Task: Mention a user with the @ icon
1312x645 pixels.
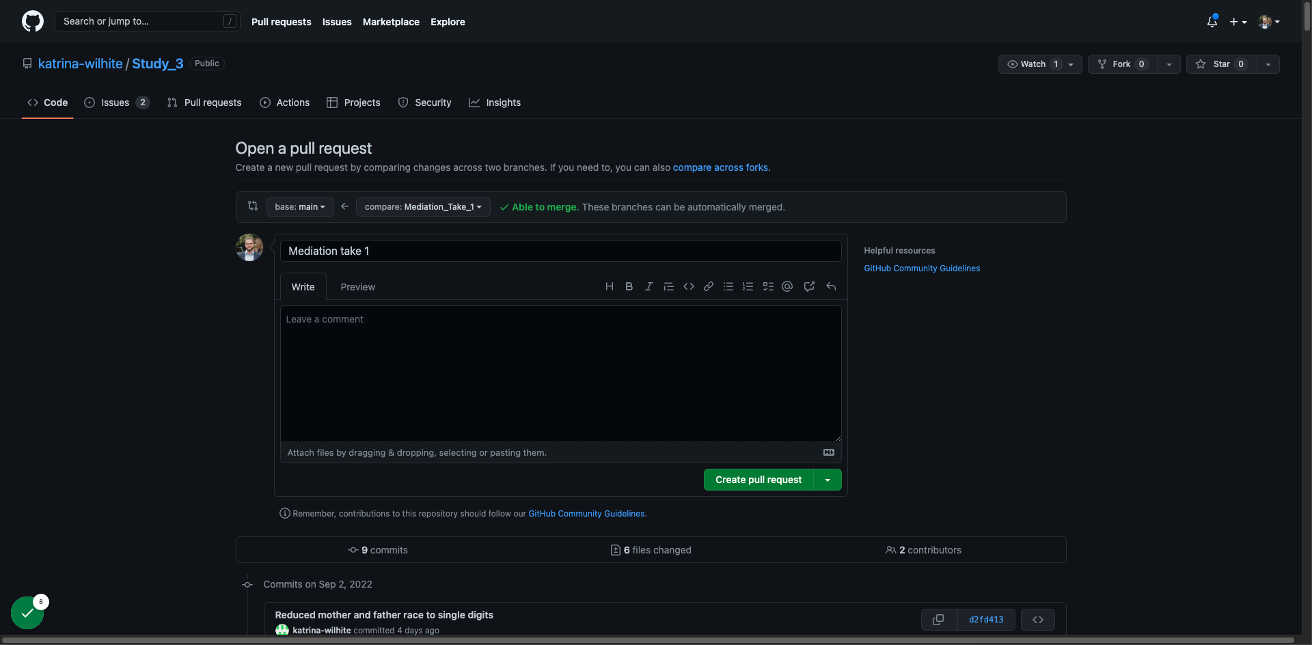Action: coord(787,286)
